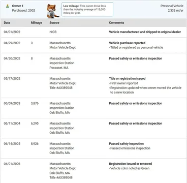Click Title #AX389048 in 05/17/2002 row
The height and width of the screenshot is (183, 187).
(x=61, y=88)
